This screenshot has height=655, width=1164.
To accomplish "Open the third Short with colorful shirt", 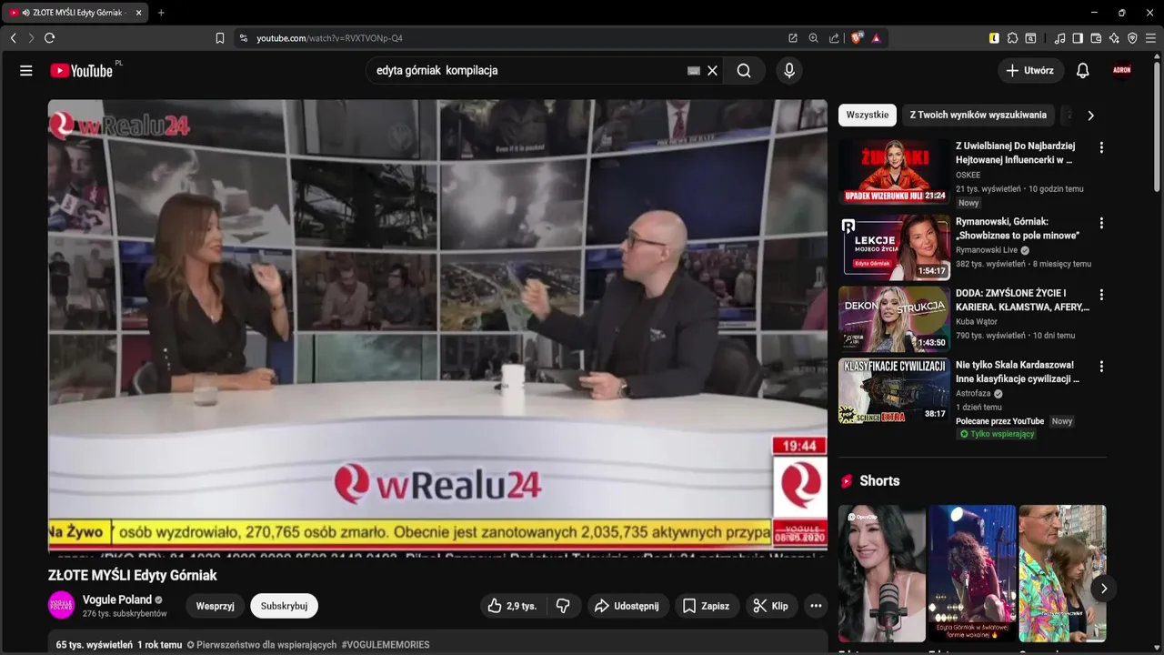I will [1062, 573].
